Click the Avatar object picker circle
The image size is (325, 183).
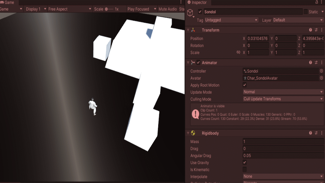tap(321, 78)
